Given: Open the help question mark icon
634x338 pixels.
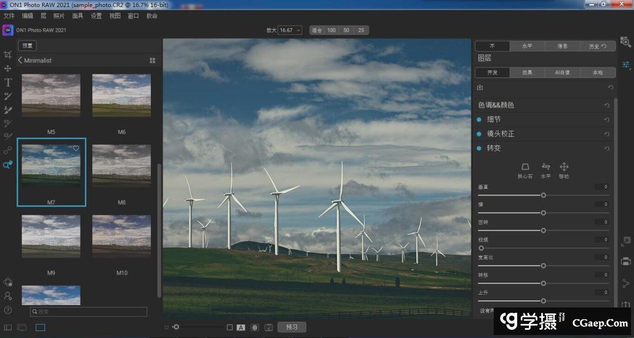Looking at the screenshot, I should pos(8,310).
